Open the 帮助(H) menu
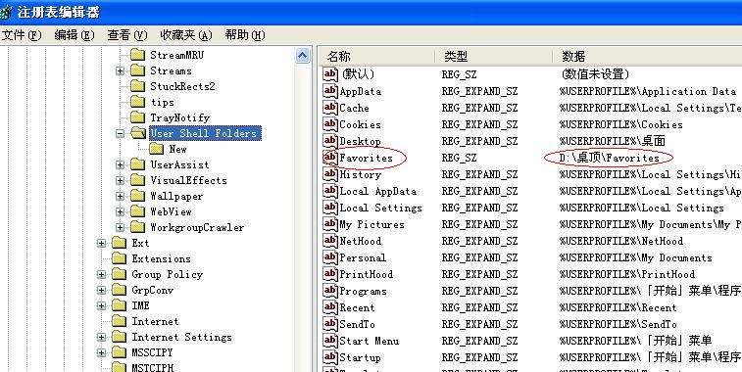Viewport: 742px width, 372px height. pos(245,35)
